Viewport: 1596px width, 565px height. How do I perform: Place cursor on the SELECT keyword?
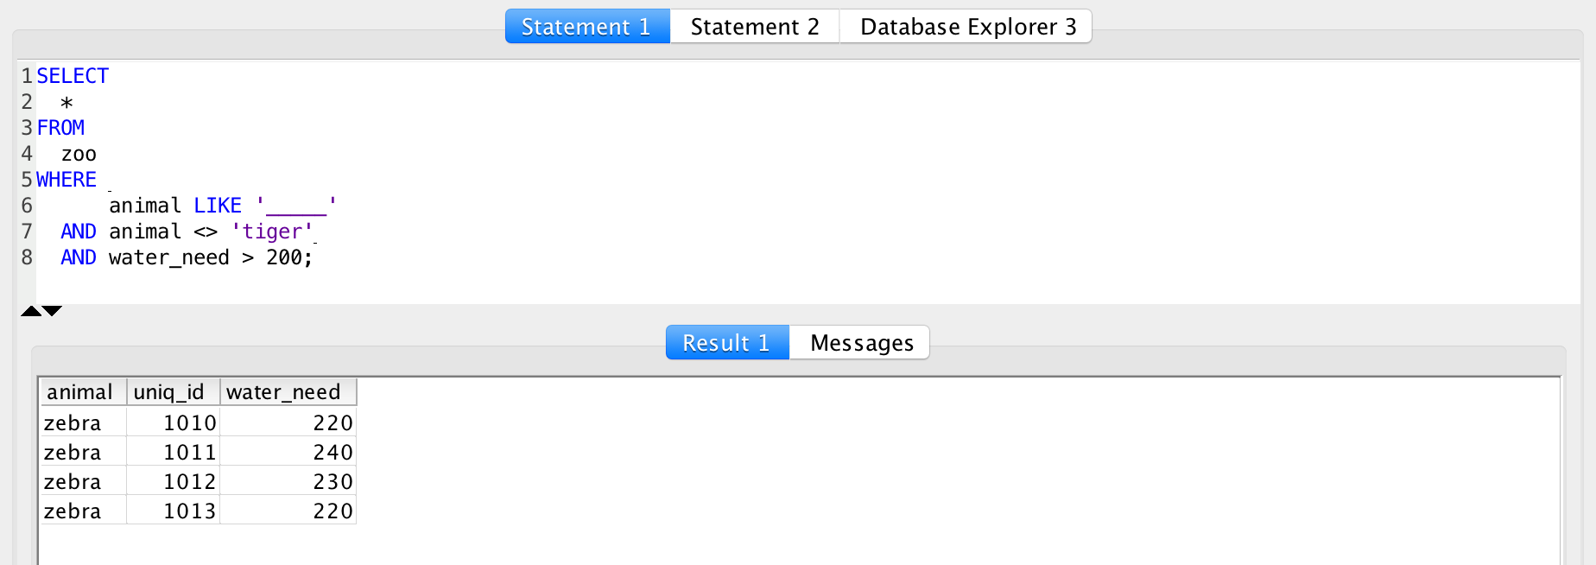point(72,76)
